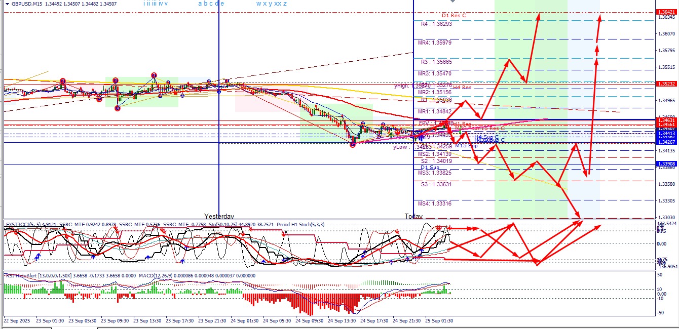Select the 'i ii iii iv v' wave label
The height and width of the screenshot is (329, 679).
156,4
